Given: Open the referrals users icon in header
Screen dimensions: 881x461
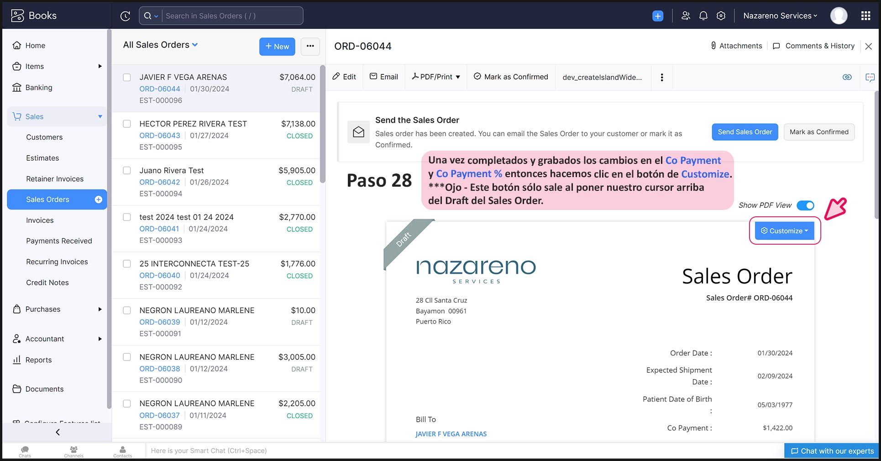Looking at the screenshot, I should point(685,16).
